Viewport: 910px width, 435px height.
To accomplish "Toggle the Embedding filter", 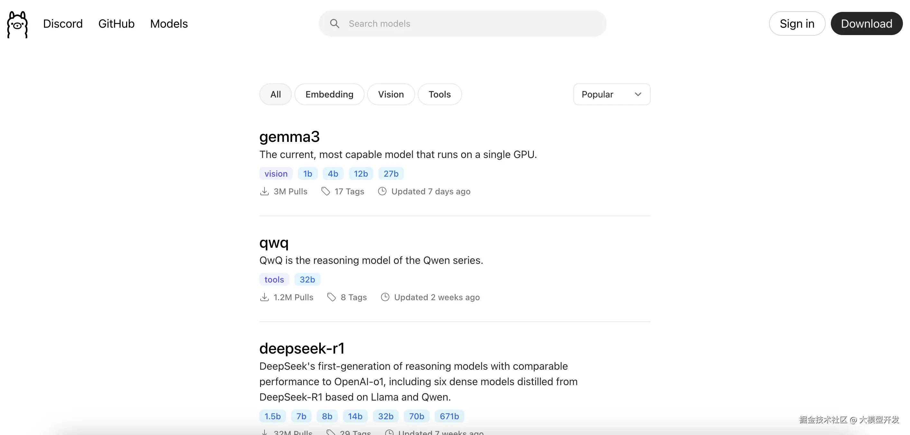I will point(329,94).
